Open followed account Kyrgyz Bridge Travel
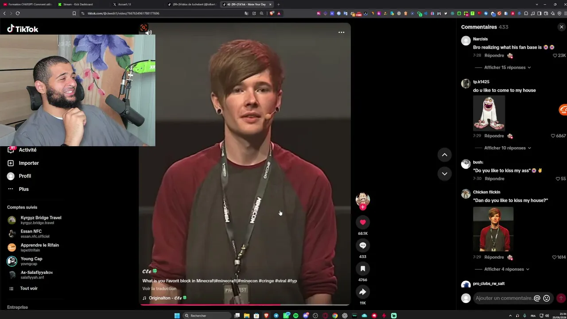567x319 pixels. coord(35,220)
